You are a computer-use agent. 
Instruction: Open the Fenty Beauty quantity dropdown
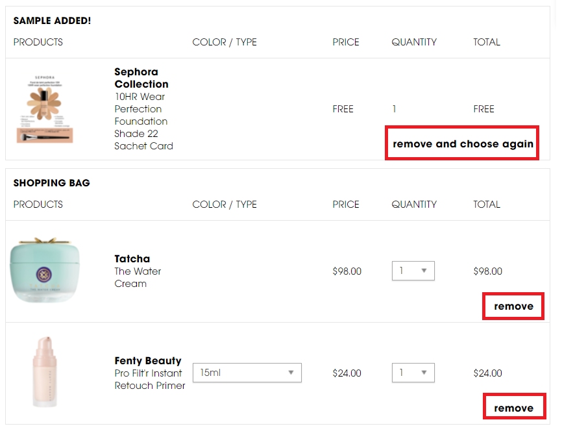pos(413,373)
